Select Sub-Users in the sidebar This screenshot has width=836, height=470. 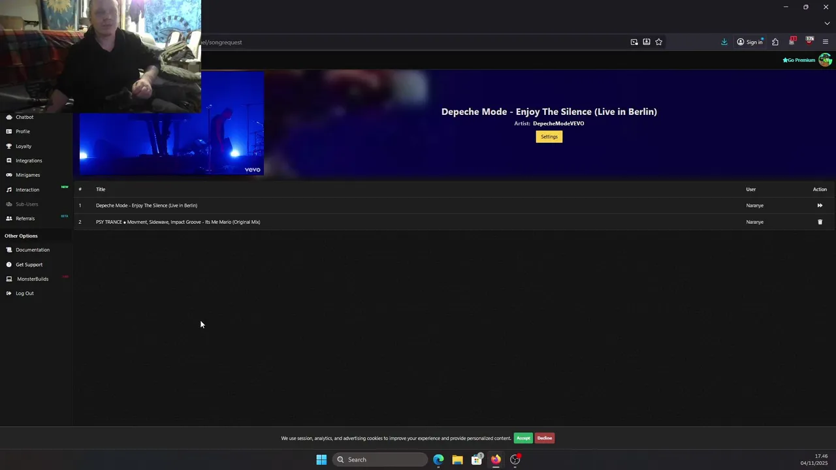[x=27, y=204]
